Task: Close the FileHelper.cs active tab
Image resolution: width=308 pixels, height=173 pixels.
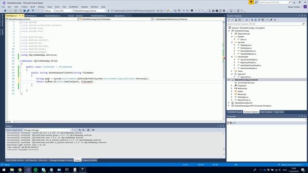Action: (x=23, y=16)
